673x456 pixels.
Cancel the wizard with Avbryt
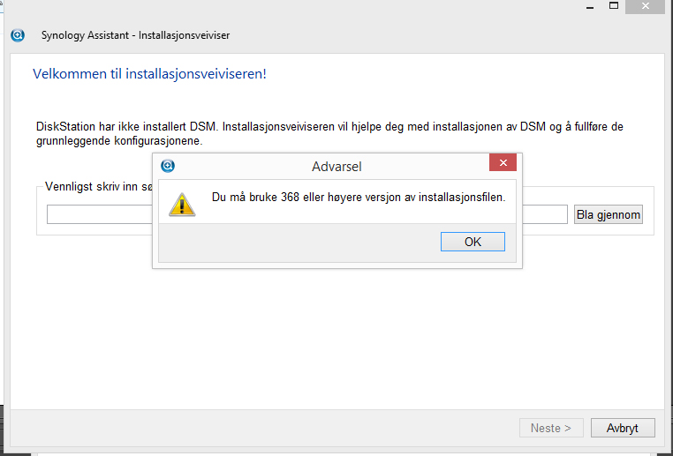[623, 428]
